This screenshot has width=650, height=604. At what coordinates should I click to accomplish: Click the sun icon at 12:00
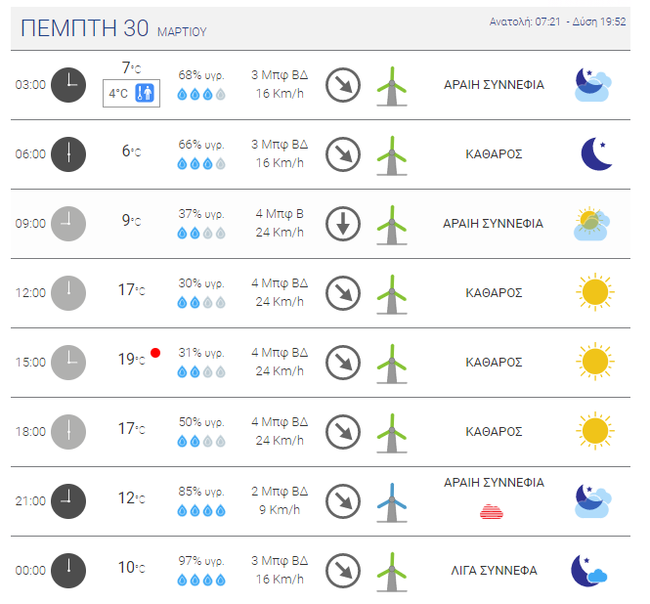pos(595,292)
